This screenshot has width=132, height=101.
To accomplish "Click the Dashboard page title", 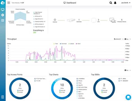I will 70,3.
